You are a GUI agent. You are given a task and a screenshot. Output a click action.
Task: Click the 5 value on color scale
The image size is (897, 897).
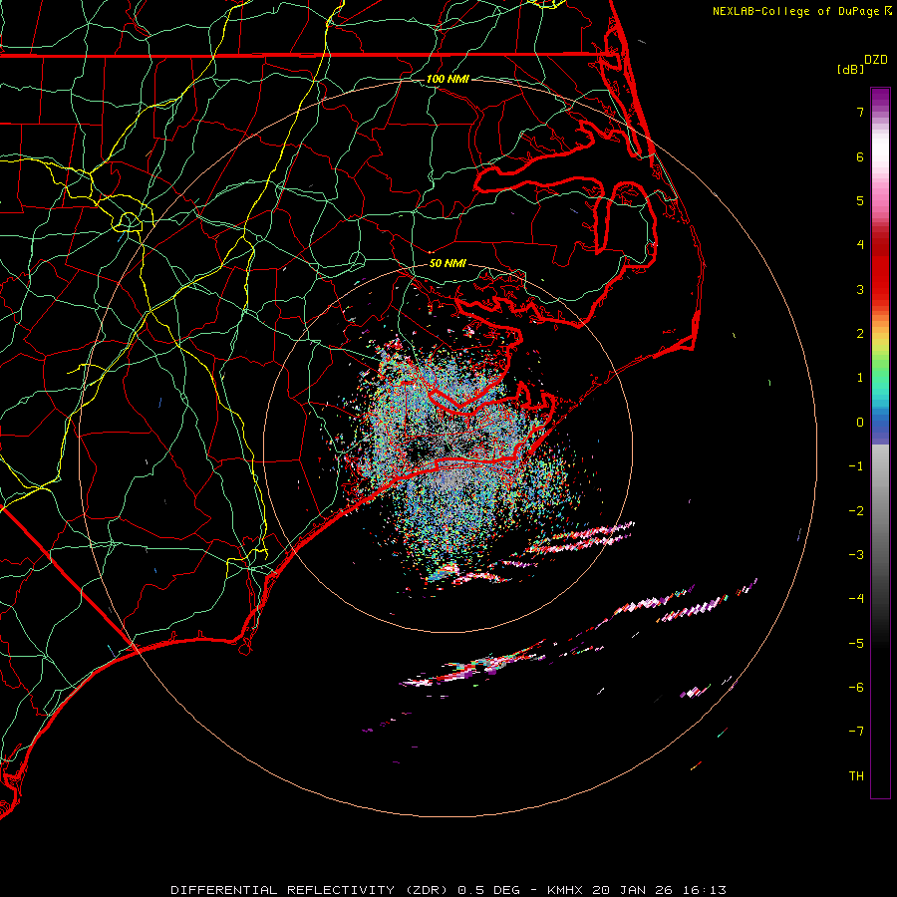[860, 200]
